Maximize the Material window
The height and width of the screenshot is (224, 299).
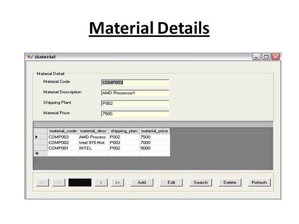click(x=266, y=56)
